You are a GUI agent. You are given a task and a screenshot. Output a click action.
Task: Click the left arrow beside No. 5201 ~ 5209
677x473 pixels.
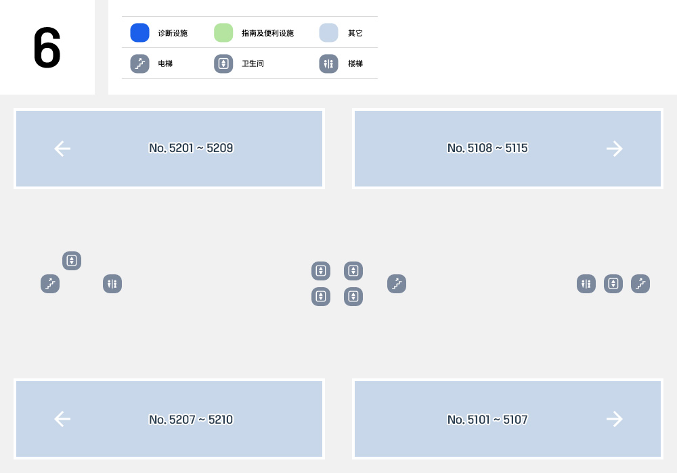click(x=62, y=149)
